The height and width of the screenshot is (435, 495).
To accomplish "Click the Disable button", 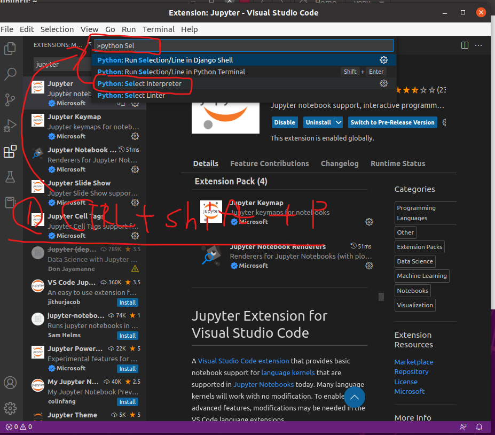I will coord(285,122).
